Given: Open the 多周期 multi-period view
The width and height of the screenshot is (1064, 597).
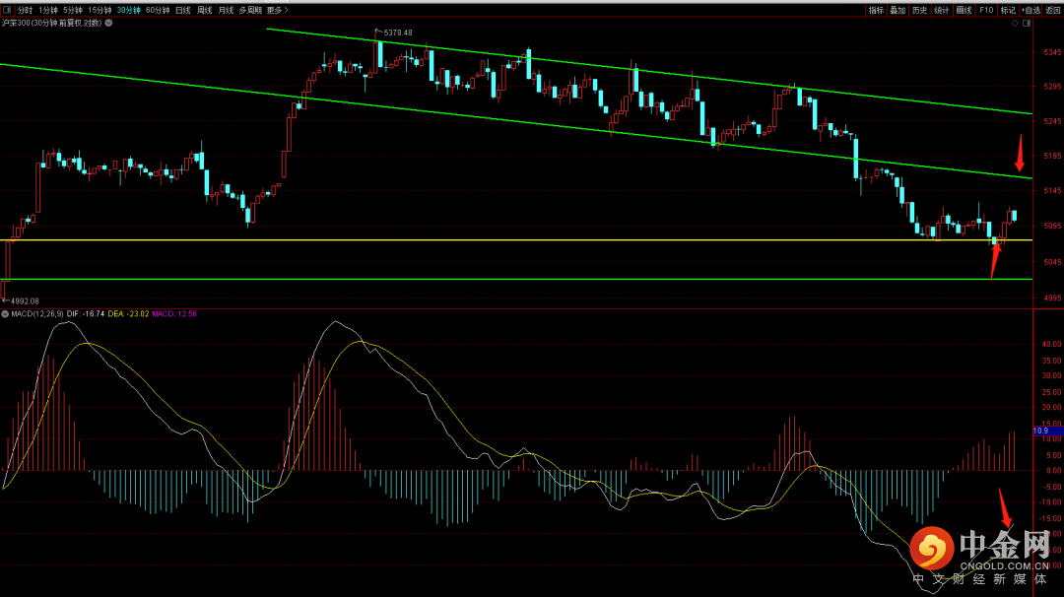Looking at the screenshot, I should click(250, 10).
